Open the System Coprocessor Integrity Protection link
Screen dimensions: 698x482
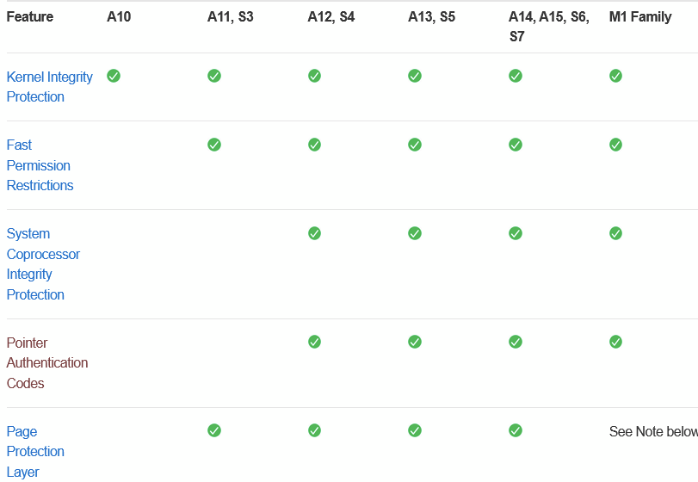[x=43, y=264]
